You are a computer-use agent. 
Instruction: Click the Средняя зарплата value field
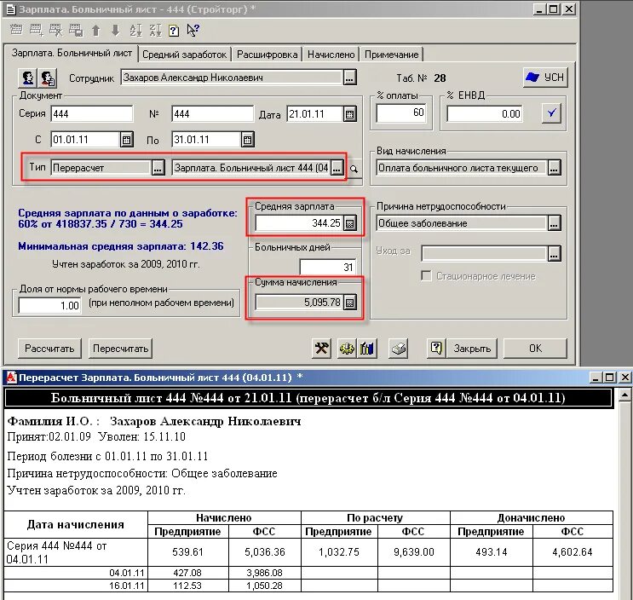pos(299,223)
